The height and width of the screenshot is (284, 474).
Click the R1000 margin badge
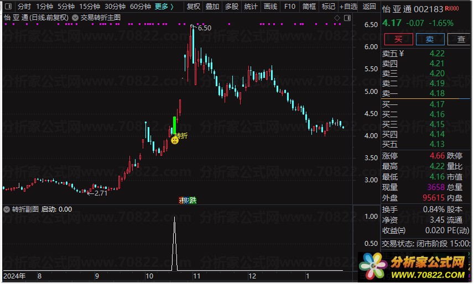point(452,8)
